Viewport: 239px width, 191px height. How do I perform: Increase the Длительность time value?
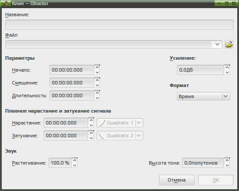97,93
